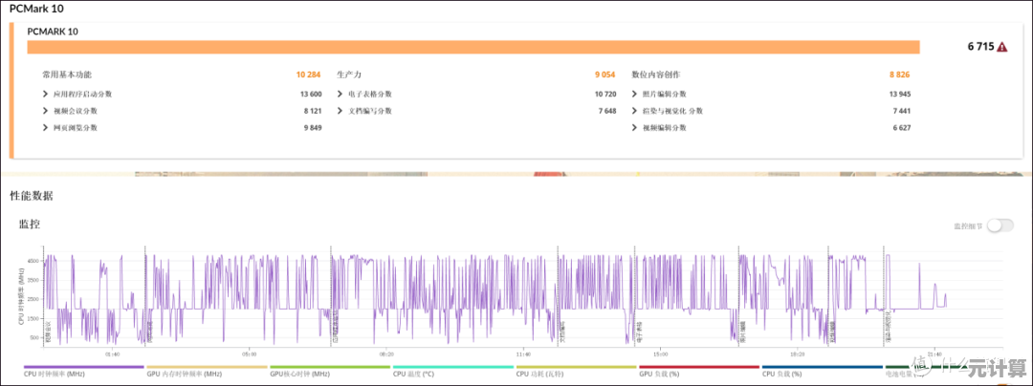
Task: Expand 文档编写分数 row
Action: point(341,111)
